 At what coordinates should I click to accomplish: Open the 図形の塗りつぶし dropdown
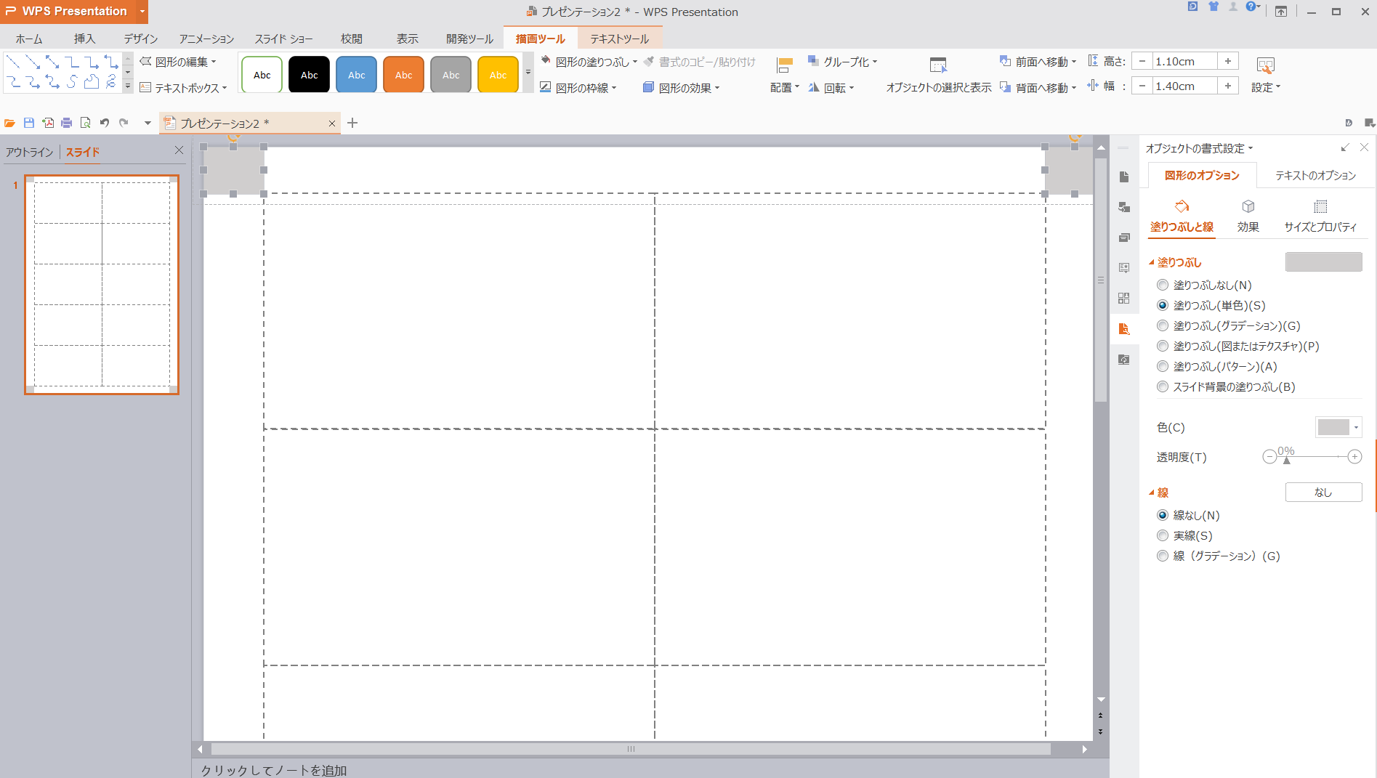tap(635, 62)
